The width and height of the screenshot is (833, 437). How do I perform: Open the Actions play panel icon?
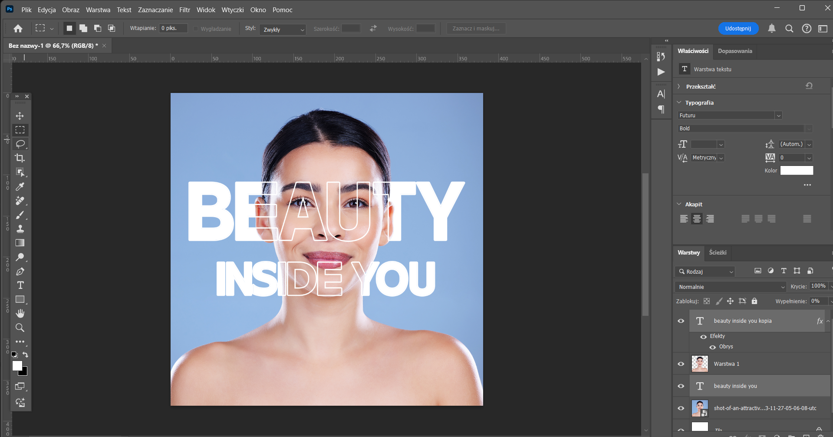pos(661,72)
